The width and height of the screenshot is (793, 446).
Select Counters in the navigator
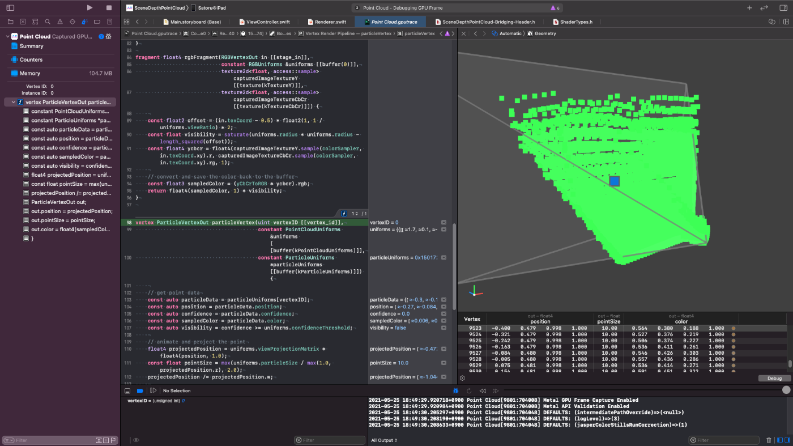[x=31, y=60]
